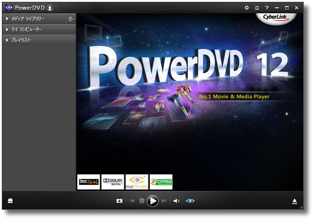This screenshot has width=314, height=220.
Task: Mute the volume speaker icon
Action: coord(176,201)
